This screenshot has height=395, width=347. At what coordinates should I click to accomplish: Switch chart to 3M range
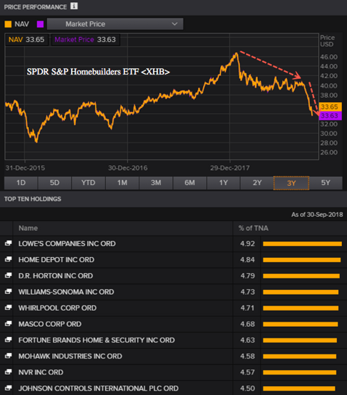[156, 183]
